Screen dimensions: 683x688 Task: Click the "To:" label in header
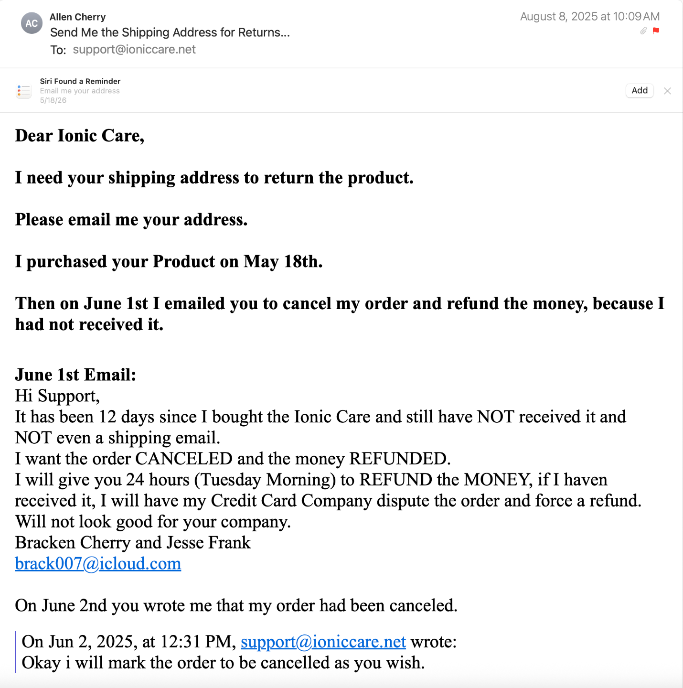58,50
